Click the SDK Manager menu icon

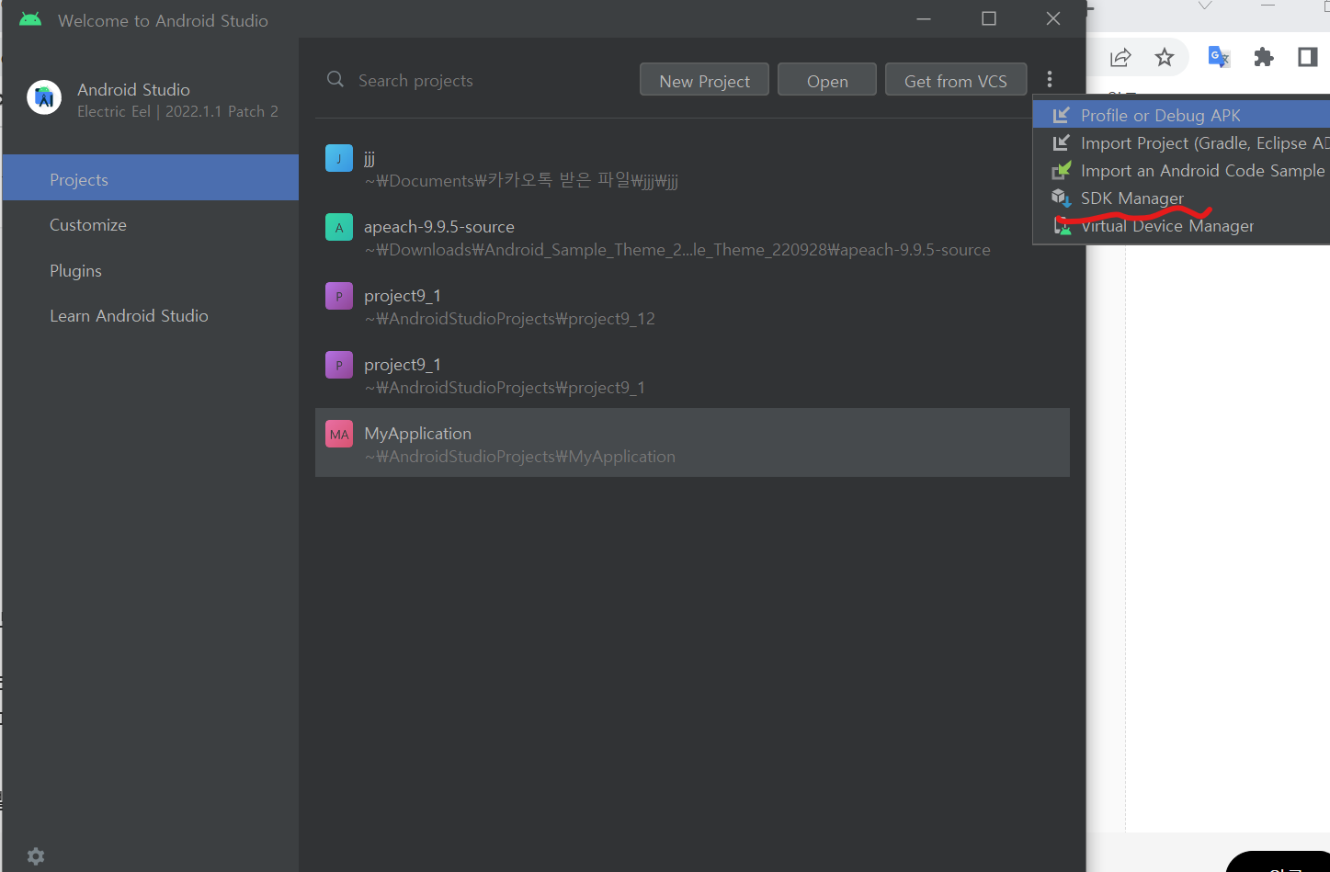[1062, 198]
